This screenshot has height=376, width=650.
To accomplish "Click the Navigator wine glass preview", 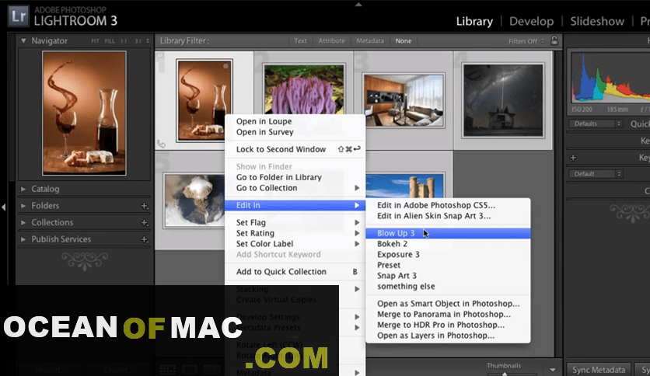I will tap(84, 113).
